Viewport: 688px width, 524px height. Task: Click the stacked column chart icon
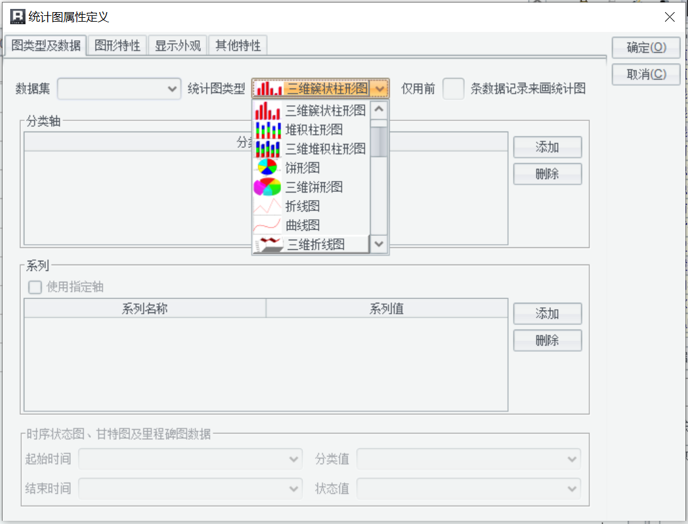tap(267, 130)
